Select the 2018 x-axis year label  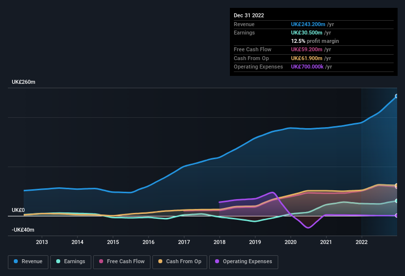tap(220, 242)
